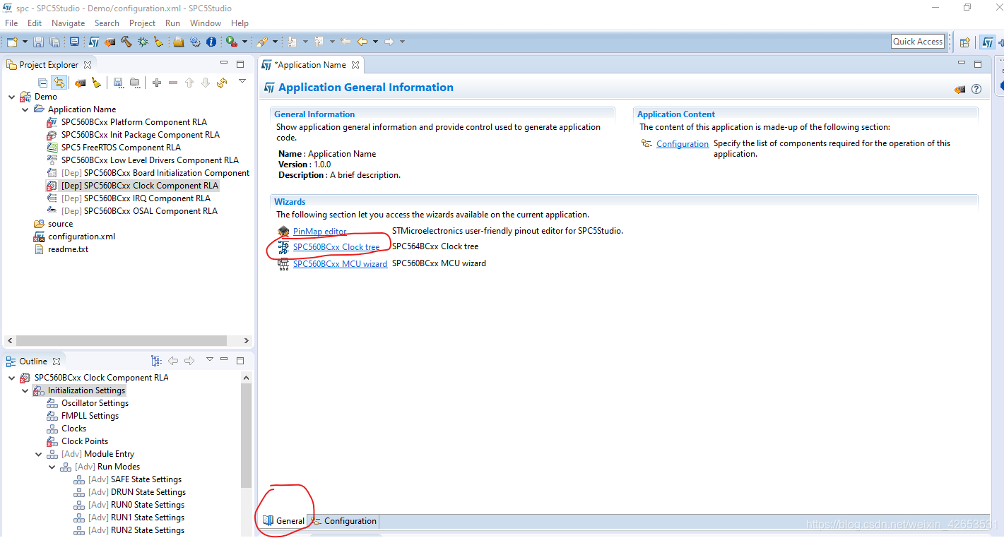Click the yellow package toolbar icon
The height and width of the screenshot is (538, 1004).
coord(179,42)
